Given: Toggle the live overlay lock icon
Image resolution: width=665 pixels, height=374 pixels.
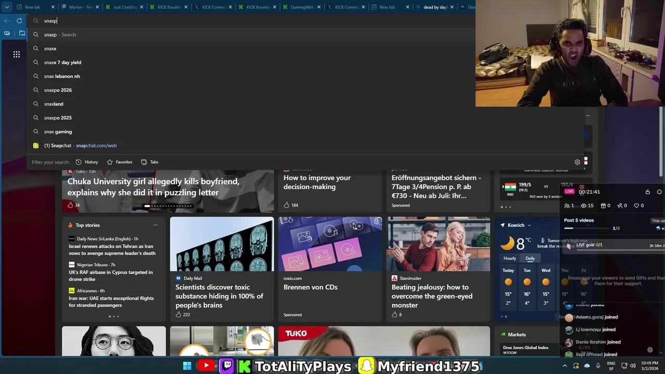Looking at the screenshot, I should coord(647,192).
